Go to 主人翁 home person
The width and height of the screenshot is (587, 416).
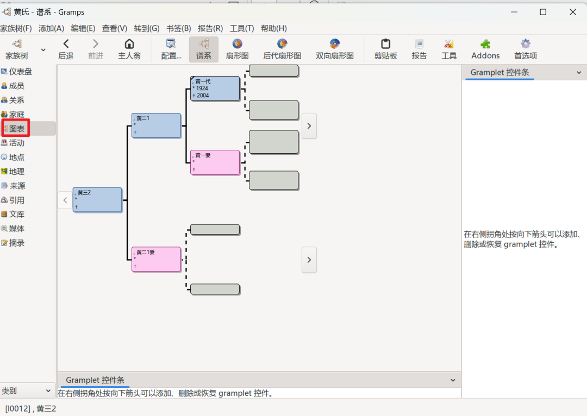click(x=129, y=49)
